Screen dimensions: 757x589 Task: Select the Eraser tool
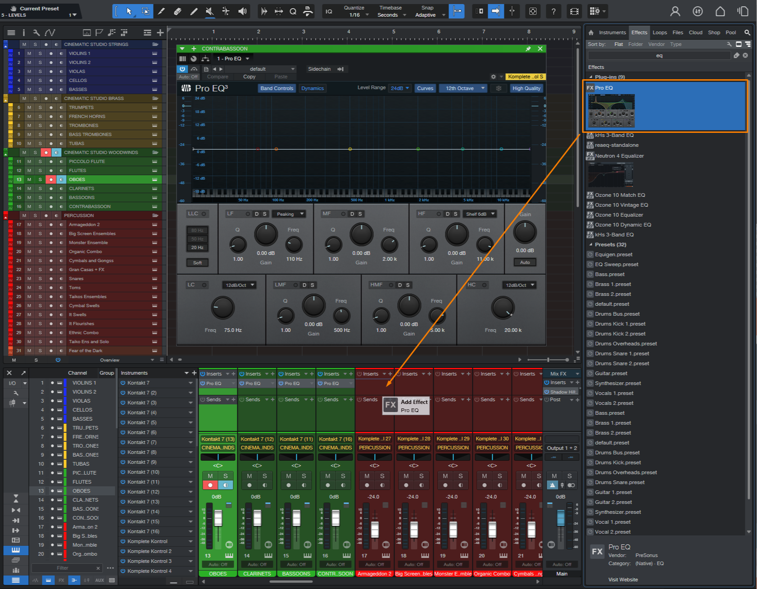(178, 11)
